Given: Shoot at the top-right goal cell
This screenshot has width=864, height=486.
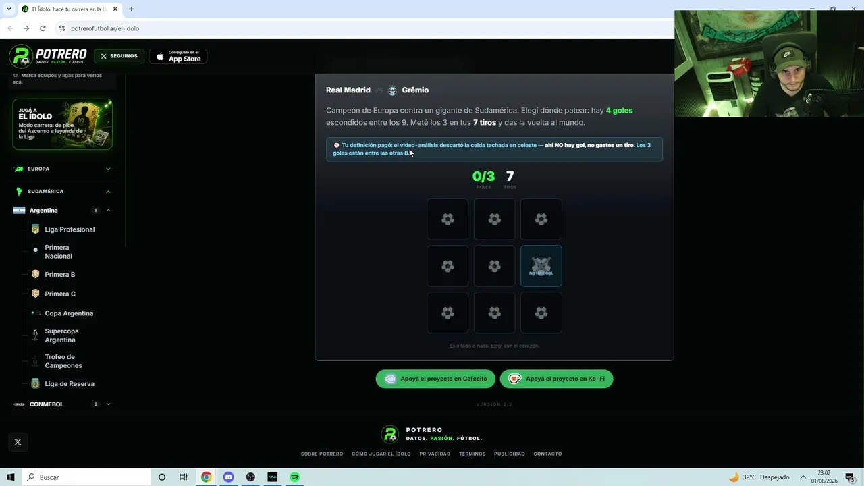Looking at the screenshot, I should point(541,219).
